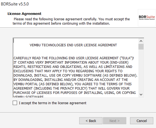Image resolution: width=156 pixels, height=128 pixels.
Task: Place the cursor at the top of the license box
Action: (14, 41)
